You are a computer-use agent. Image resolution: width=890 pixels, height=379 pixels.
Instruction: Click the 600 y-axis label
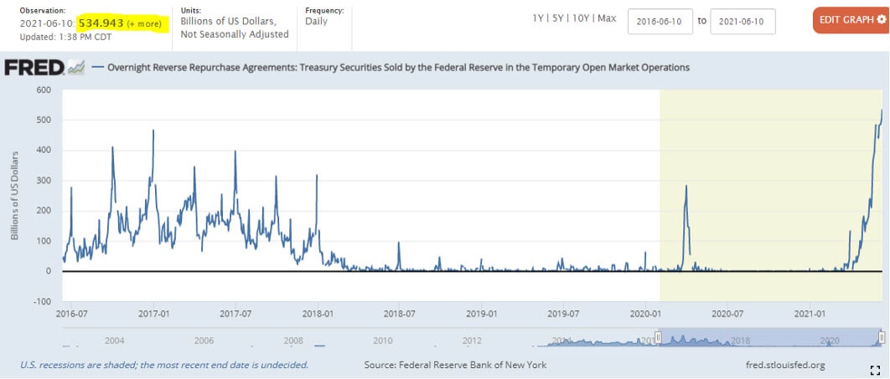tap(44, 90)
